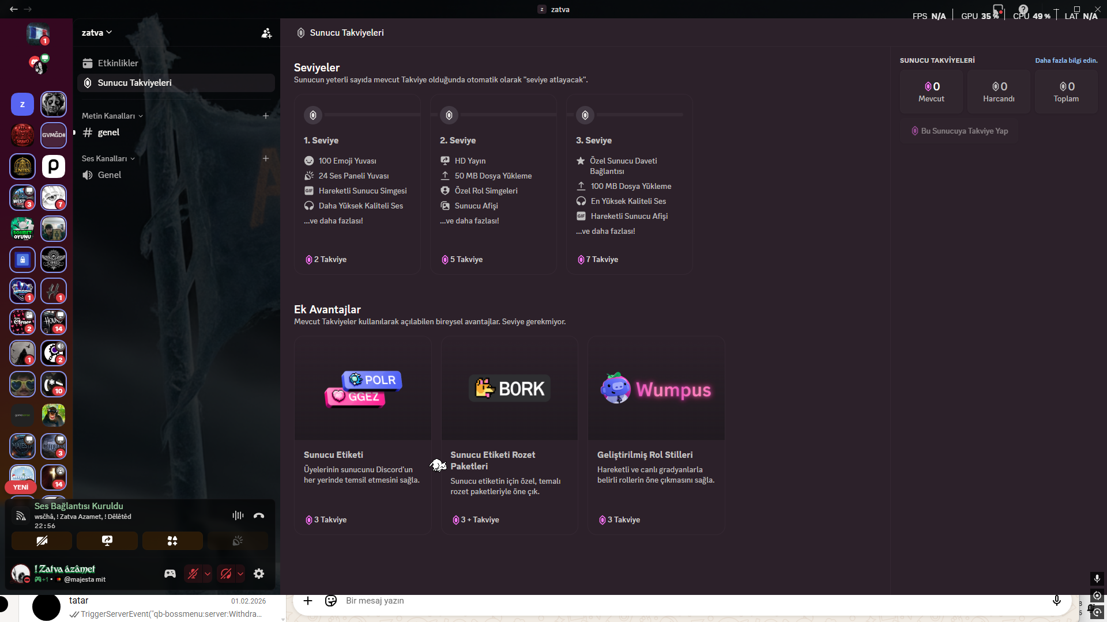Select the Geliştirilmiş Rol Stilleri card
Screen dimensions: 1107x622
[656, 435]
